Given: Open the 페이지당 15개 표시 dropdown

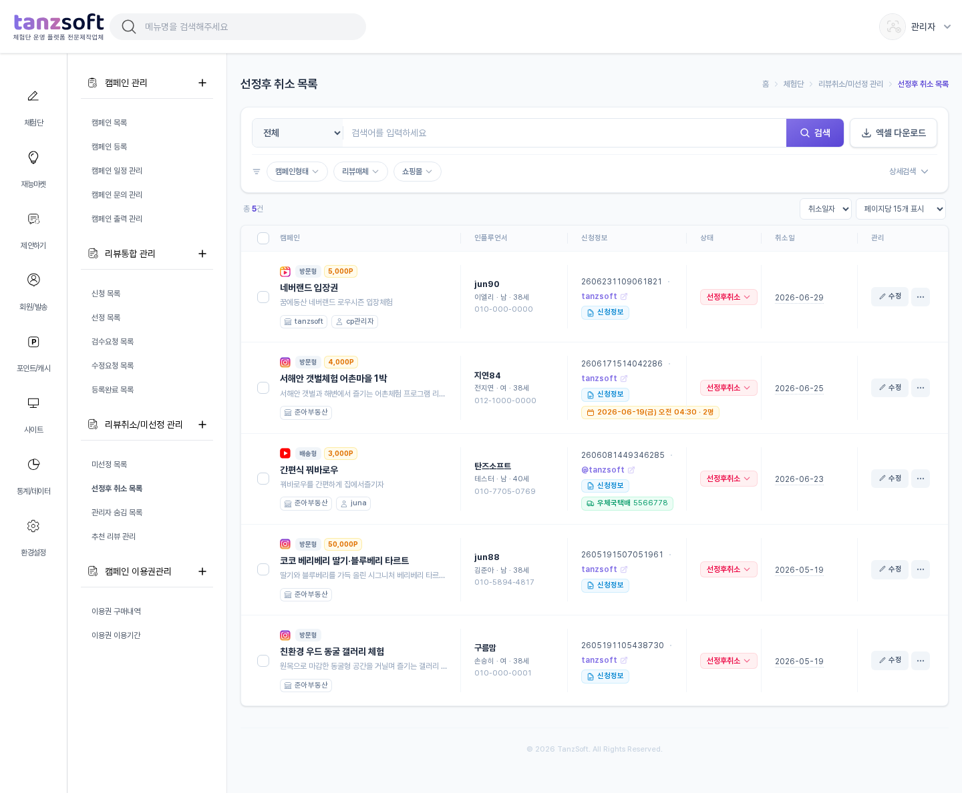Looking at the screenshot, I should click(901, 209).
